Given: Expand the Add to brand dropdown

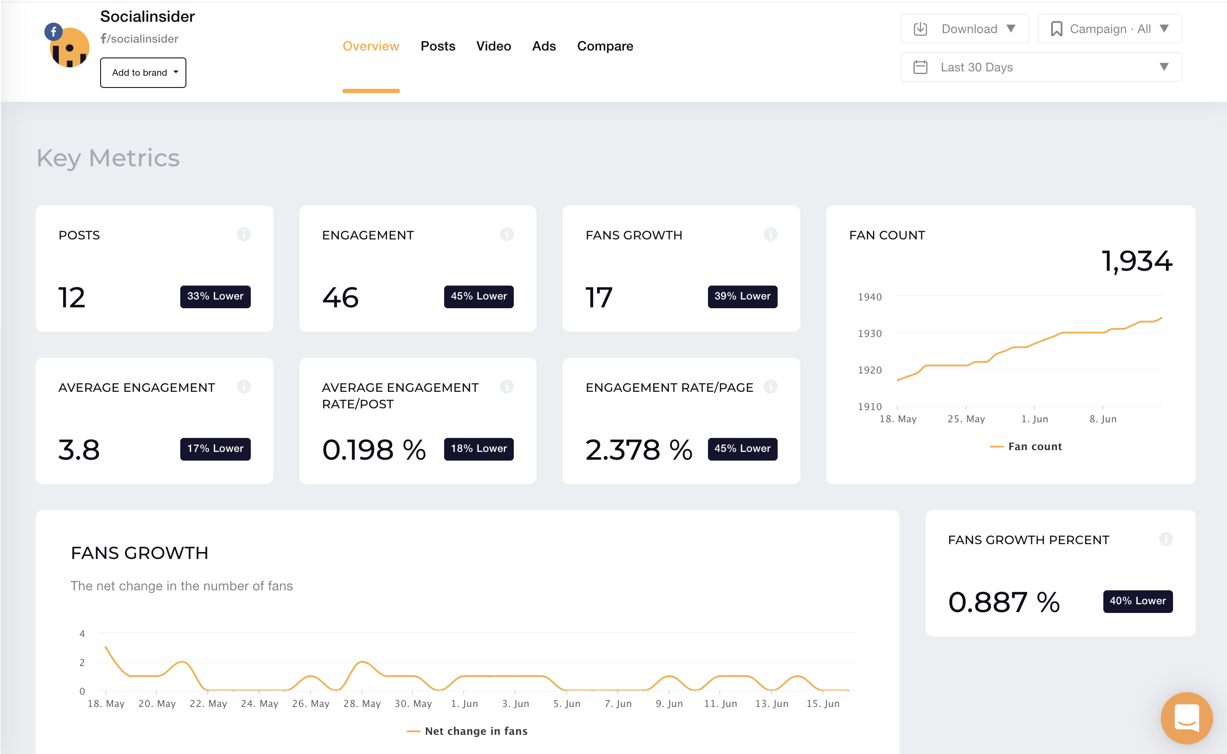Looking at the screenshot, I should [143, 72].
